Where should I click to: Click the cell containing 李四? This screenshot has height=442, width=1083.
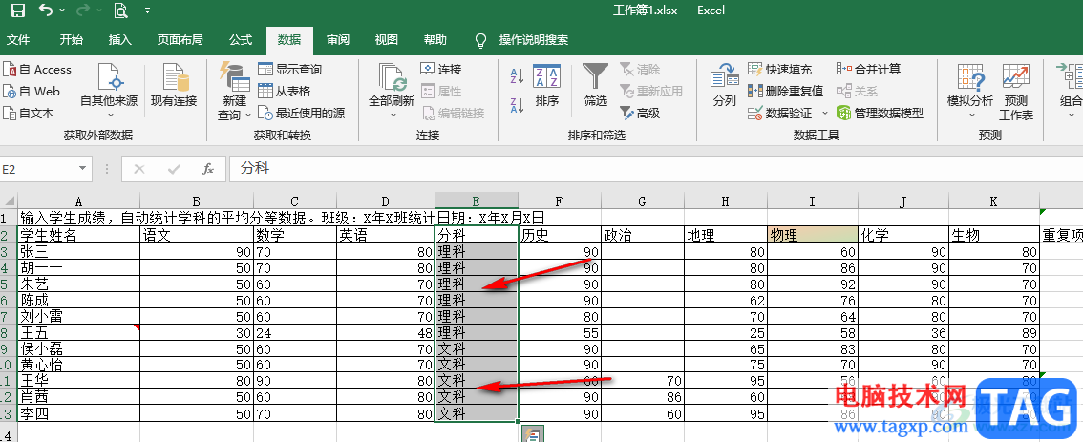(78, 414)
